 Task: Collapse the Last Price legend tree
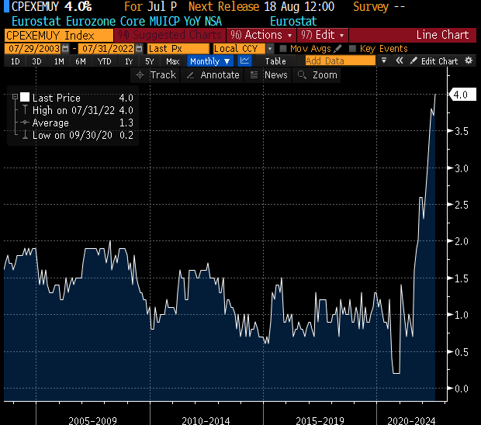click(15, 97)
